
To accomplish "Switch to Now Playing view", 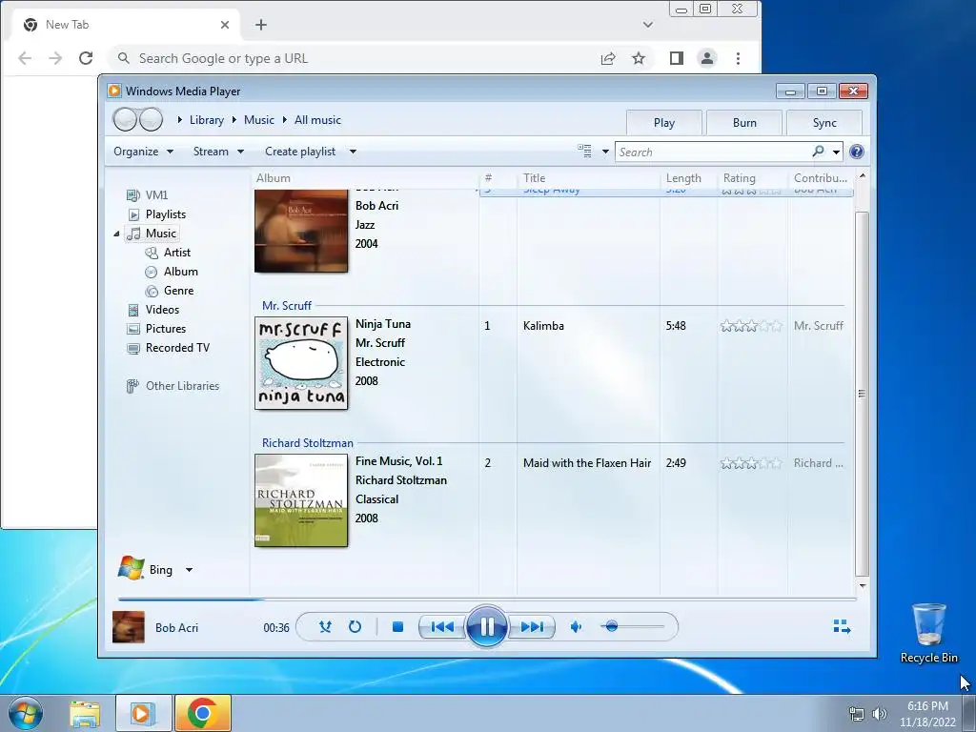I will pos(842,627).
